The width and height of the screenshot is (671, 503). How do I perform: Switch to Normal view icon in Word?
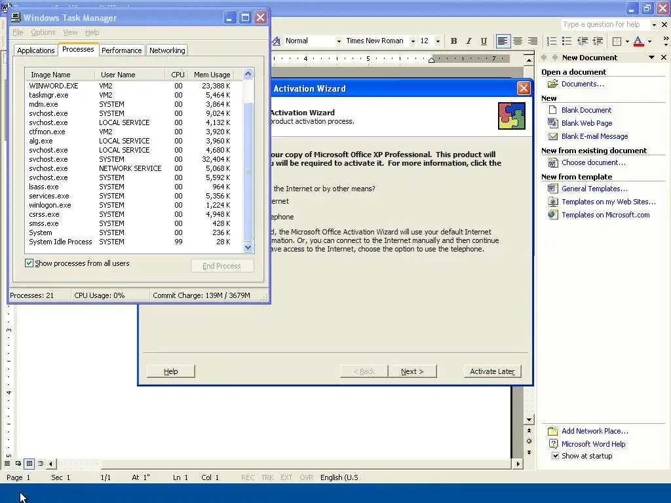coord(7,464)
